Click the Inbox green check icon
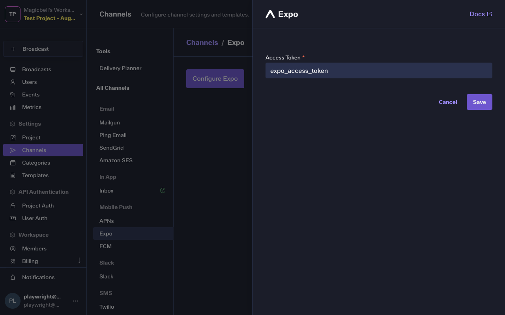505x315 pixels. (163, 191)
